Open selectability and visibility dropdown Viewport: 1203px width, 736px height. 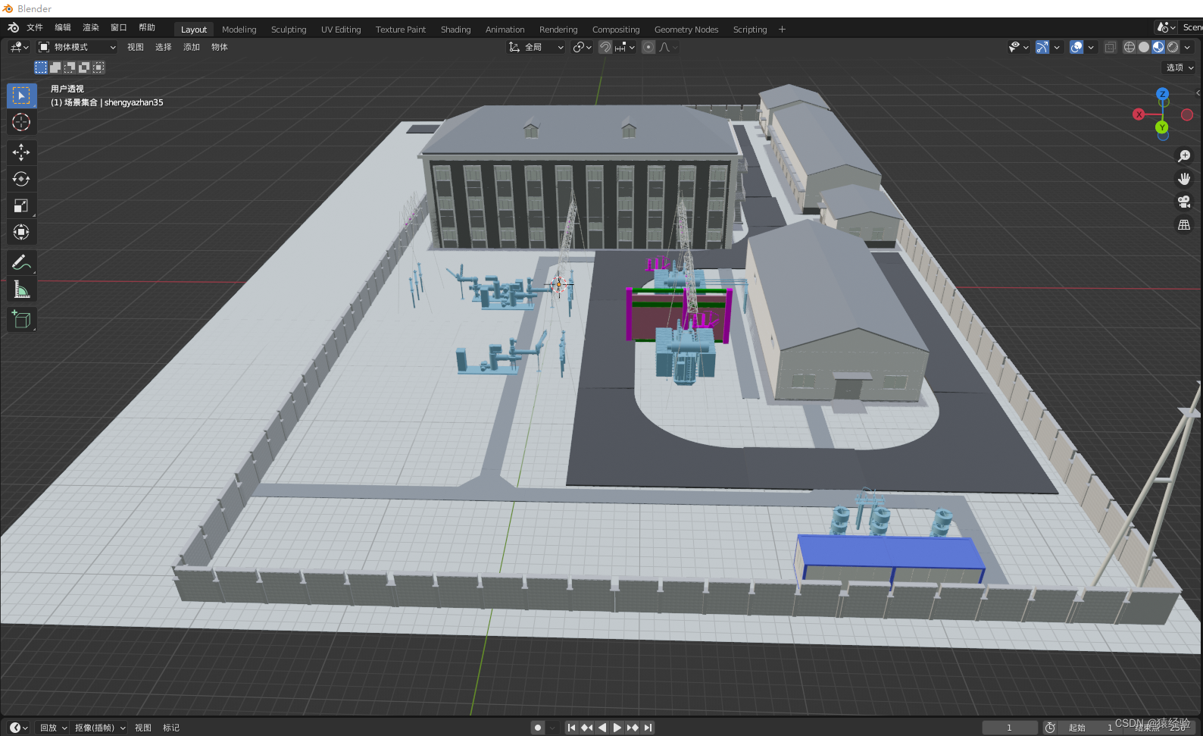tap(1019, 47)
